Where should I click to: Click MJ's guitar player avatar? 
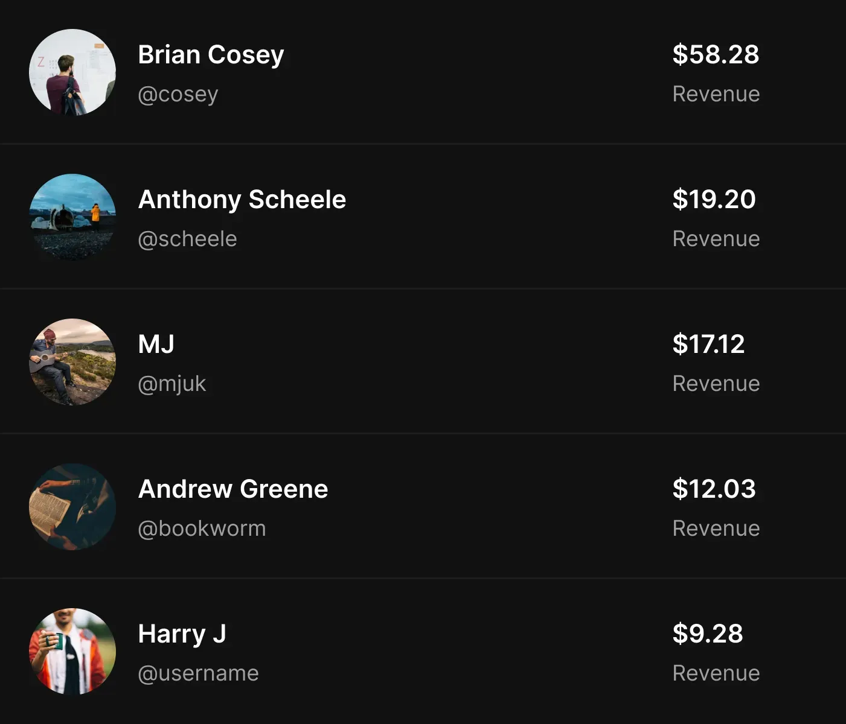tap(72, 362)
